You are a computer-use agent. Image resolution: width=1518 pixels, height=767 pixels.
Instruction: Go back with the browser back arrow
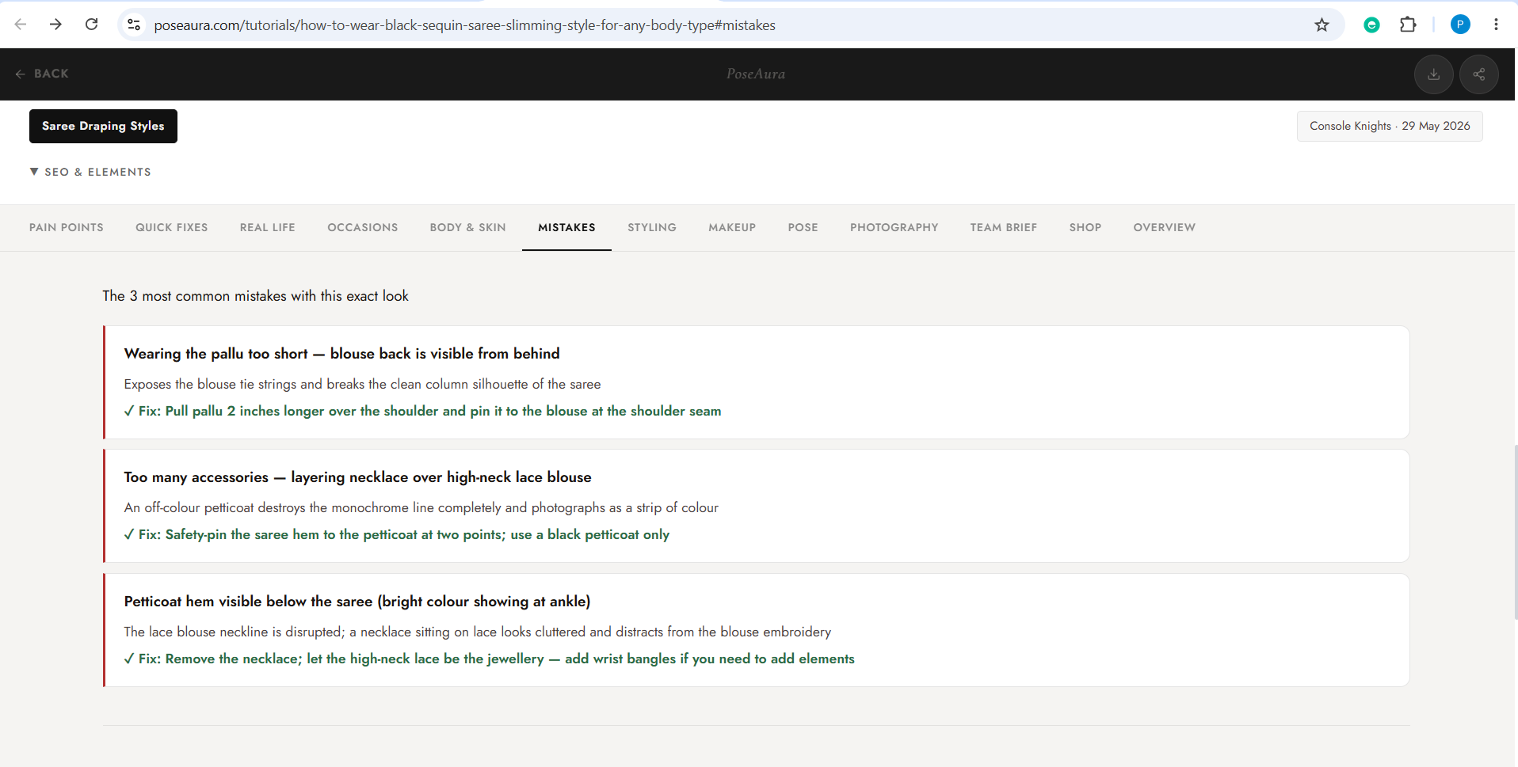21,25
